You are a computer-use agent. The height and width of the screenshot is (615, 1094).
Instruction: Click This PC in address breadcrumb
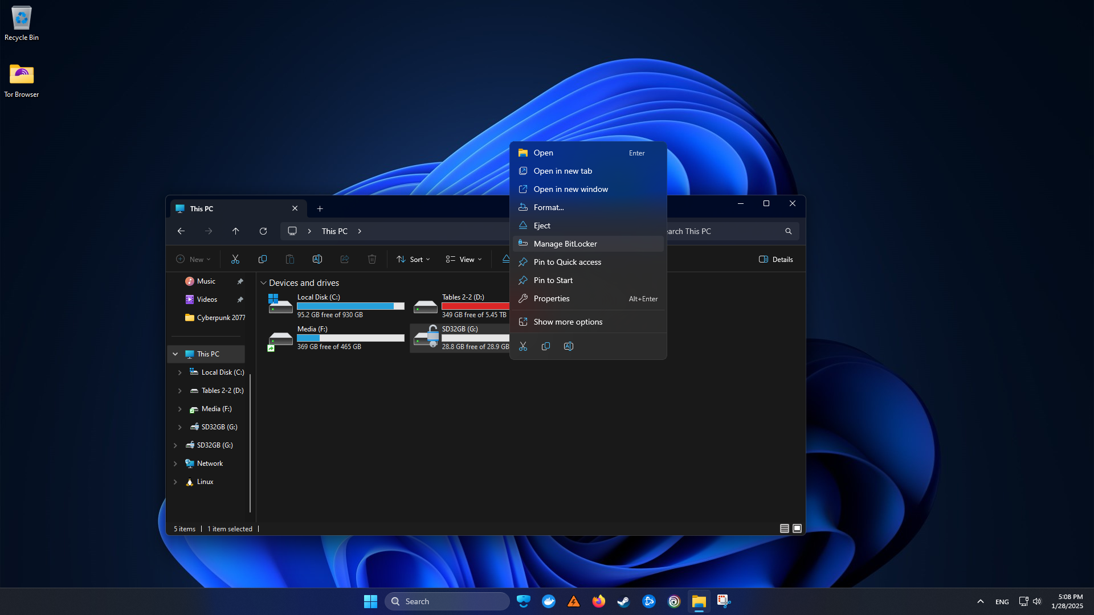(x=334, y=231)
